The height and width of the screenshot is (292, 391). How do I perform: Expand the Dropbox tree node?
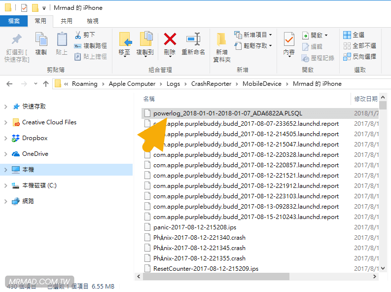click(6, 138)
